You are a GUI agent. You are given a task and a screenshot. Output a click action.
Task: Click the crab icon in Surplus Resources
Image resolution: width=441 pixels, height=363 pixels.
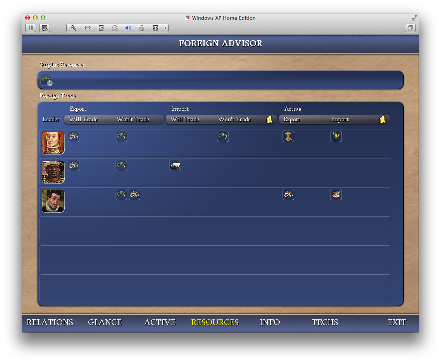coord(46,80)
